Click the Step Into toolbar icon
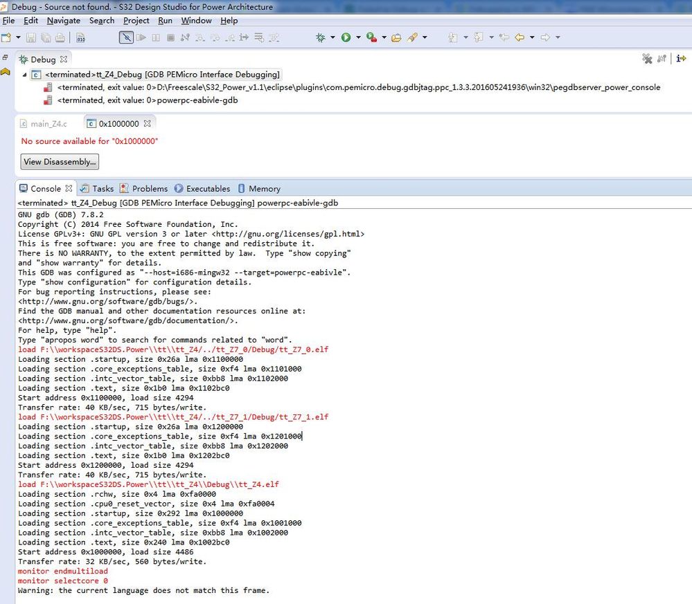Screen dimensions: 692x604 [x=200, y=37]
